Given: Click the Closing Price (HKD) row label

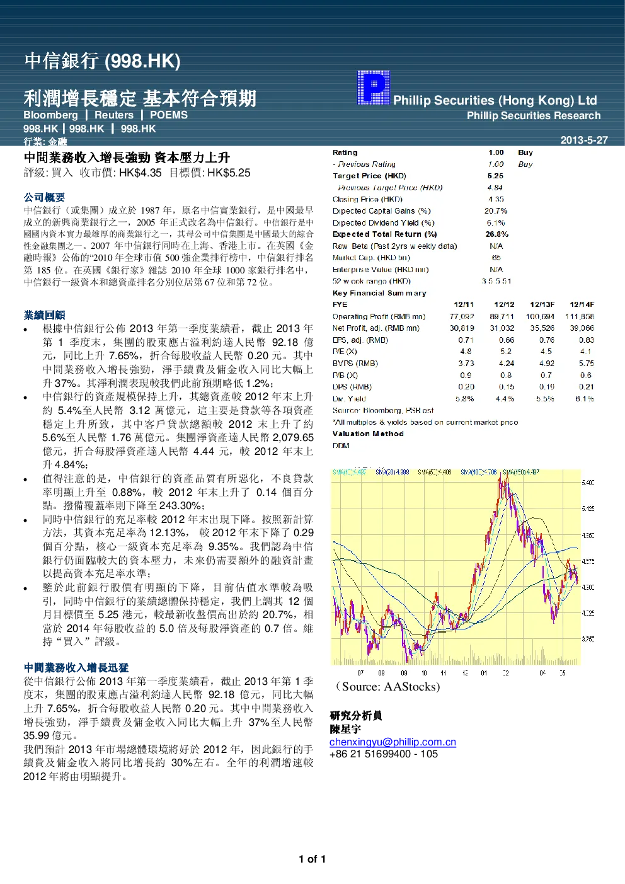Looking at the screenshot, I should coord(367,199).
